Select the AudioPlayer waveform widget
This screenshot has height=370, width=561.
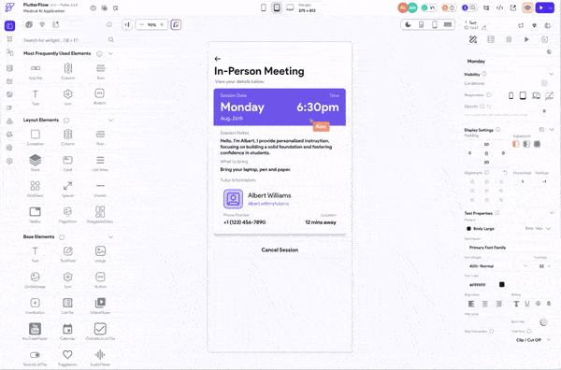click(100, 355)
